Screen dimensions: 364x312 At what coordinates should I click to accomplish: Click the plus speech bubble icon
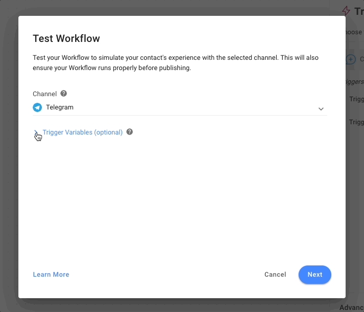pyautogui.click(x=351, y=59)
